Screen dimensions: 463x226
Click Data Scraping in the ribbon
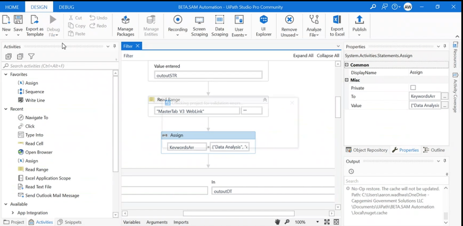tap(219, 25)
